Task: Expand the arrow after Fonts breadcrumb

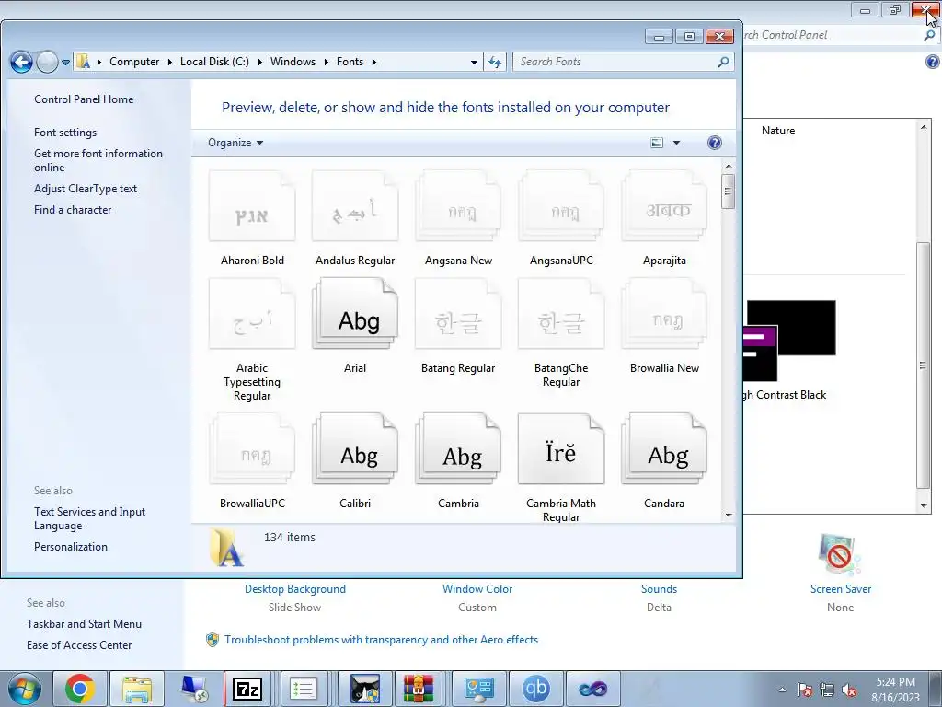Action: tap(373, 62)
